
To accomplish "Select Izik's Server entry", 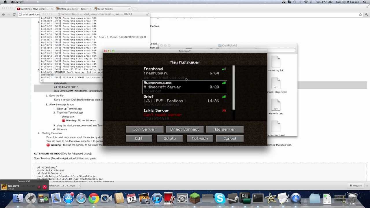I will (185, 115).
